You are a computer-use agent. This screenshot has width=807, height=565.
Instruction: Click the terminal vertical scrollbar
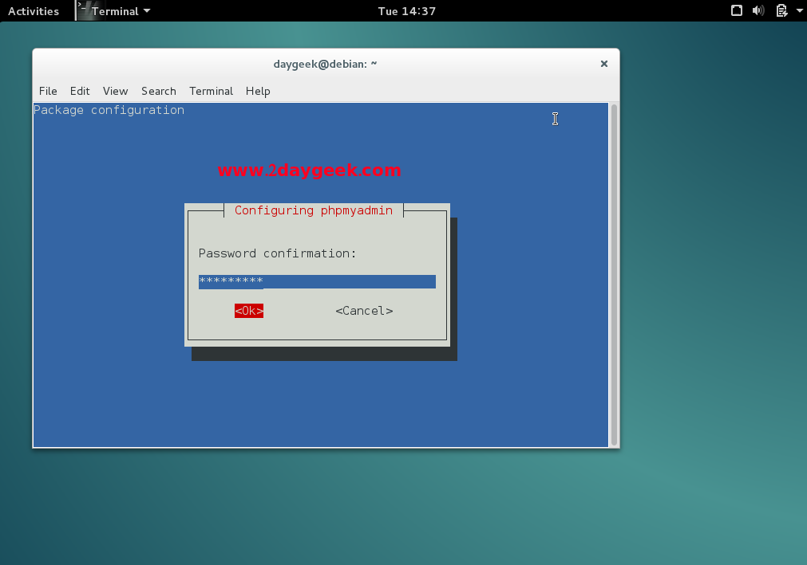pos(614,275)
